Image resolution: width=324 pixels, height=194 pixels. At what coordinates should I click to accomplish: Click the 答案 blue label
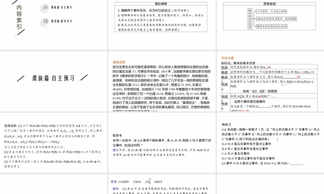113,182
